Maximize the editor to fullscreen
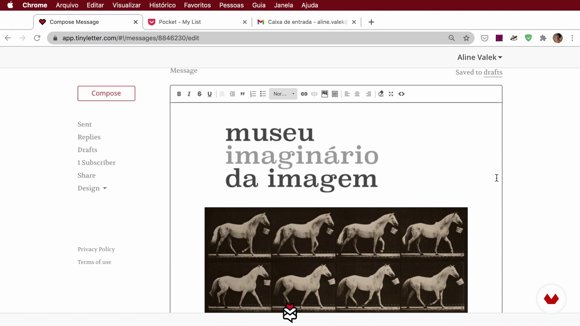This screenshot has height=326, width=580. pyautogui.click(x=391, y=94)
